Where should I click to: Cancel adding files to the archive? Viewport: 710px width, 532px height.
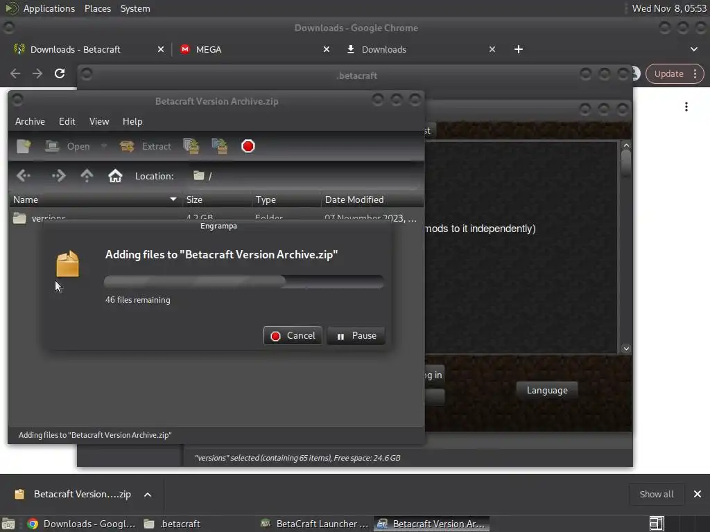pos(293,336)
